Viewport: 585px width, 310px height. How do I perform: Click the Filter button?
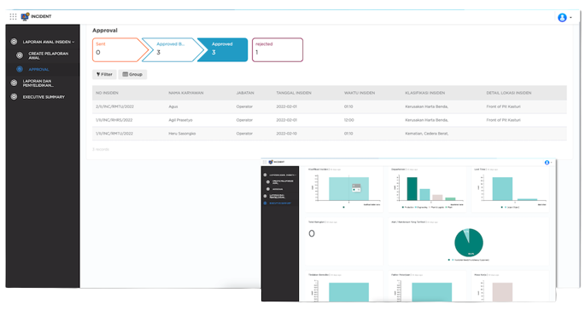coord(104,74)
